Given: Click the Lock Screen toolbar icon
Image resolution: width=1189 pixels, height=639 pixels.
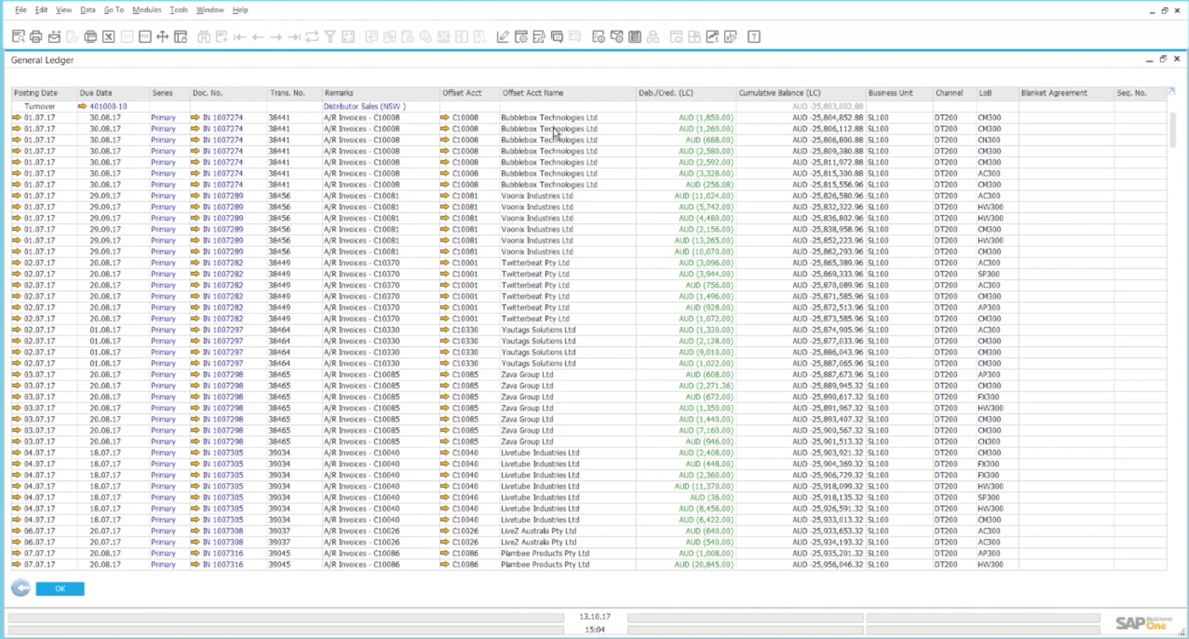Looking at the screenshot, I should click(180, 37).
